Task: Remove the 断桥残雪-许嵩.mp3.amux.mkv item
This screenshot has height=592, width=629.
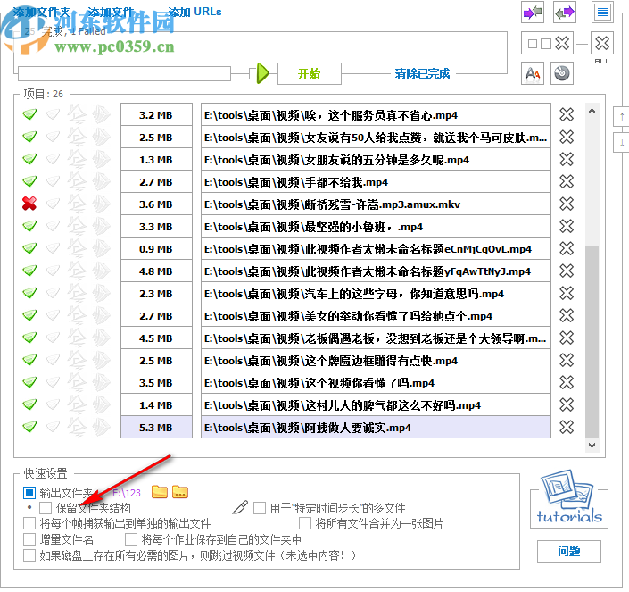Action: coord(567,204)
